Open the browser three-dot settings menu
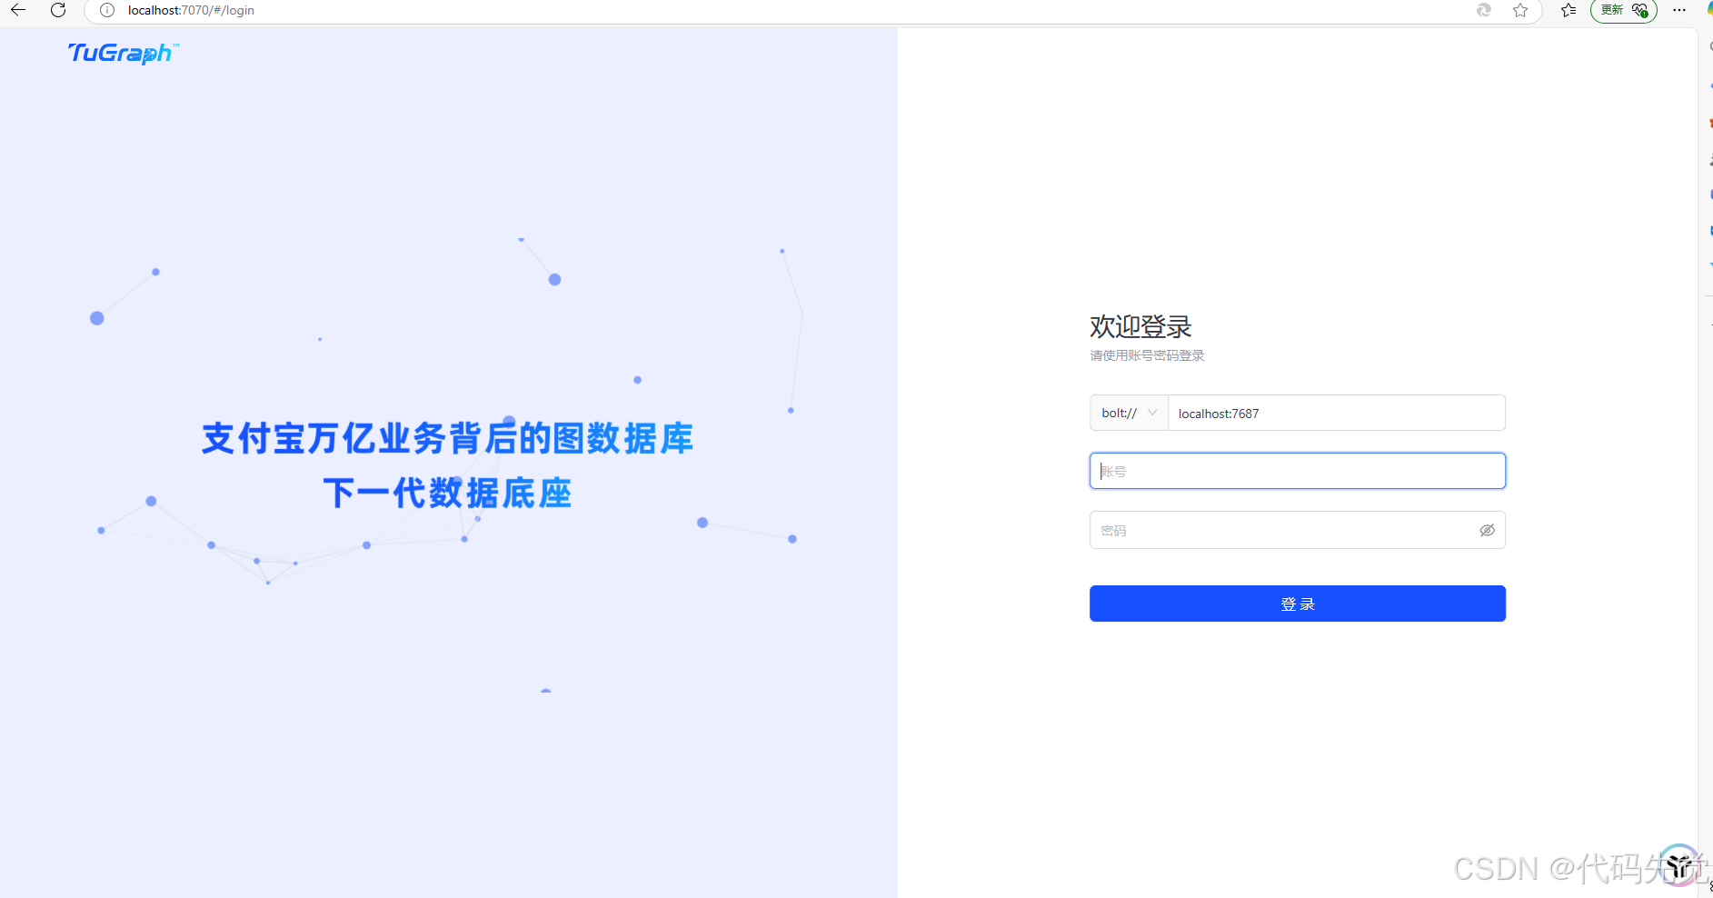Screen dimensions: 1713x898 tap(1680, 10)
